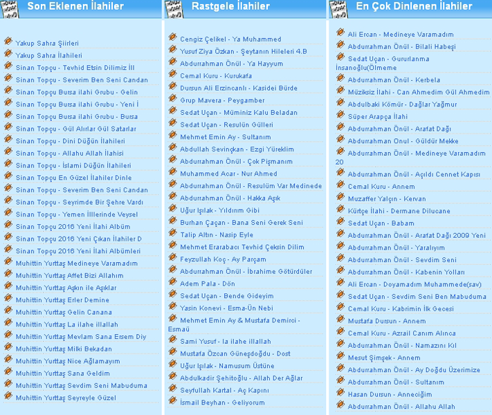Open Muhittin Yurttaş La ilahe illallah
Viewport: 492px width, 415px height.
pyautogui.click(x=67, y=324)
